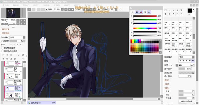Click the redo button next to undo

(x=33, y=9)
